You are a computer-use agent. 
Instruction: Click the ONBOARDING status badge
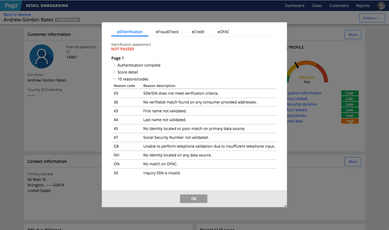[x=68, y=20]
